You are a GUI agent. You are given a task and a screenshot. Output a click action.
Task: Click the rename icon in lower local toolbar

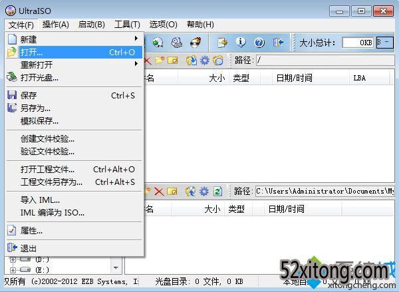pyautogui.click(x=172, y=192)
